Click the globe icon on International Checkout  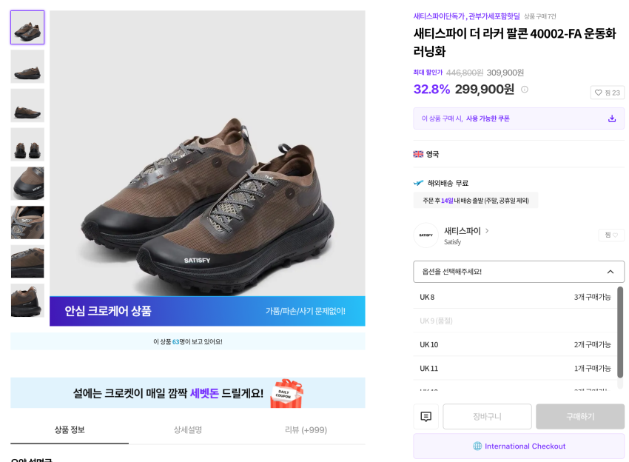477,446
